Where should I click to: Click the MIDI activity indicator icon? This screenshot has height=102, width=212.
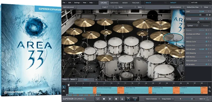[x=204, y=99]
